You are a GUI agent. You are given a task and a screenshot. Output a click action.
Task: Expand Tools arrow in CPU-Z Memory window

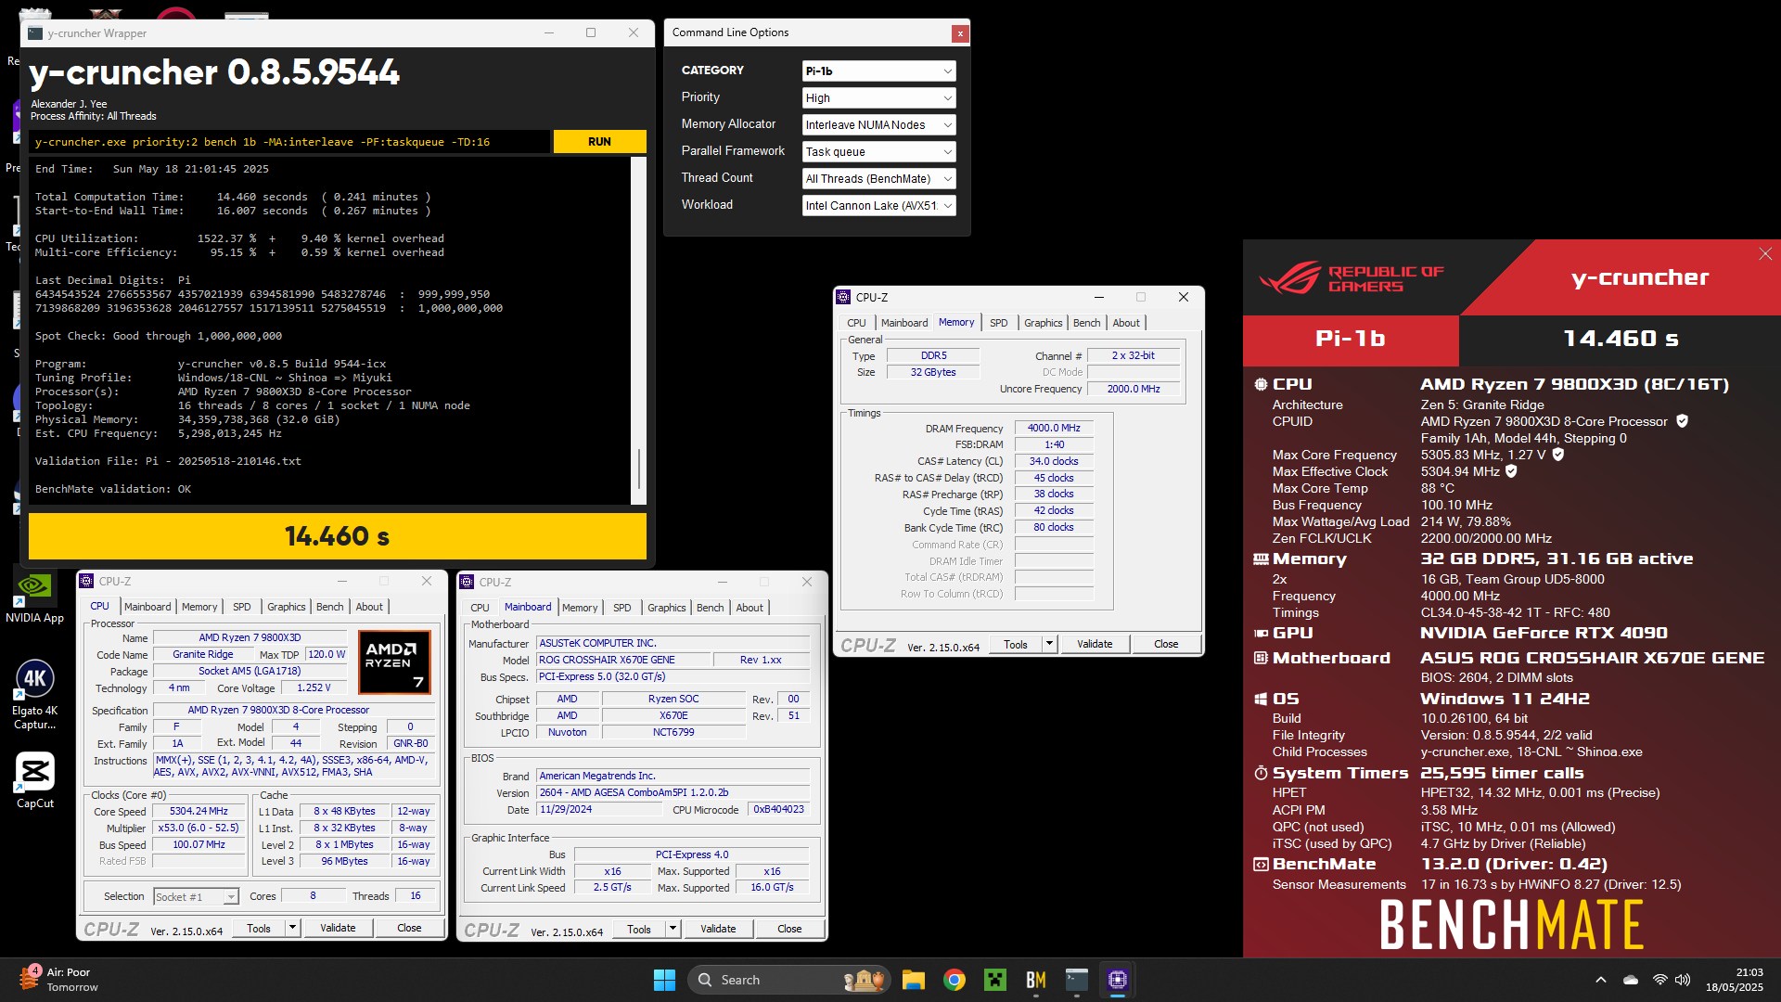click(1049, 644)
